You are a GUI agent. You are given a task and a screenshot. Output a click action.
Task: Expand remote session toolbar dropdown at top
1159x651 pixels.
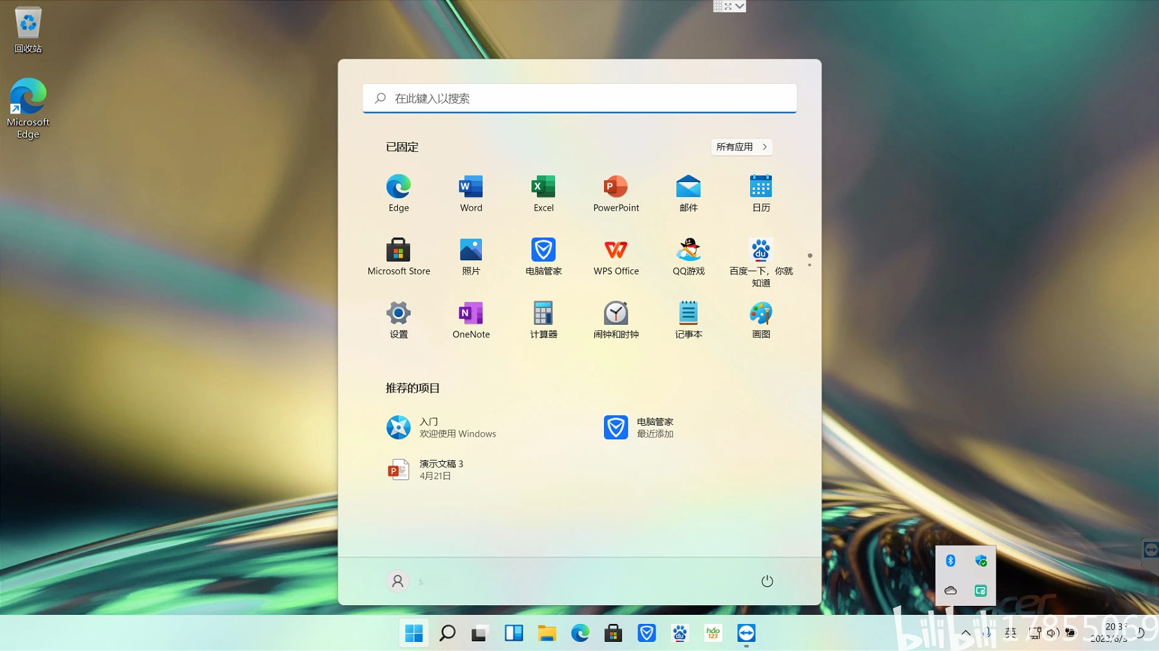(740, 6)
